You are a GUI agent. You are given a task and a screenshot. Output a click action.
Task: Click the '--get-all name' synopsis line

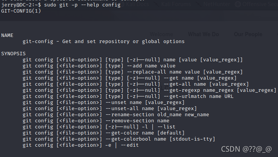(136, 84)
